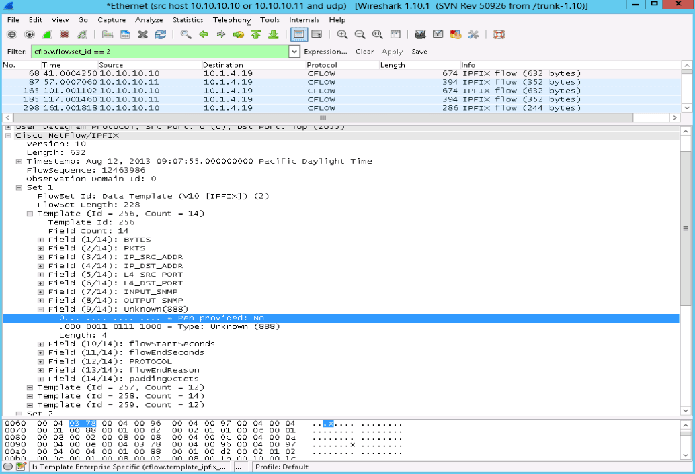Image resolution: width=695 pixels, height=474 pixels.
Task: Go forward in packet history
Action: coord(220,34)
